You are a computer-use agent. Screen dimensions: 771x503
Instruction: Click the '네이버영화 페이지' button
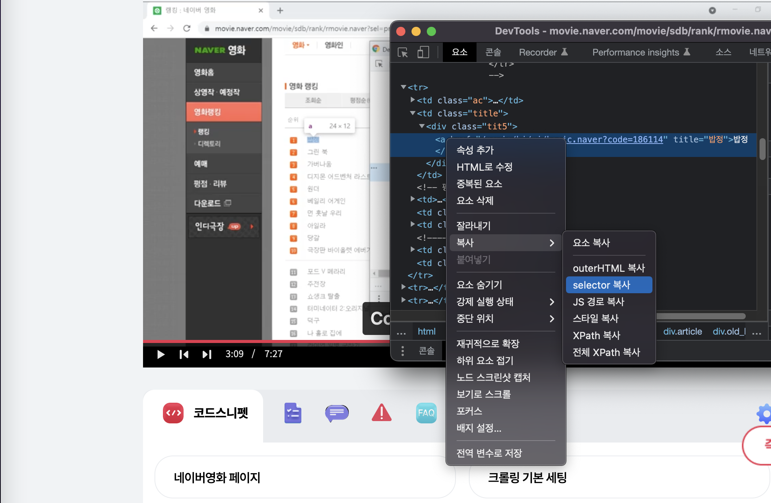305,477
